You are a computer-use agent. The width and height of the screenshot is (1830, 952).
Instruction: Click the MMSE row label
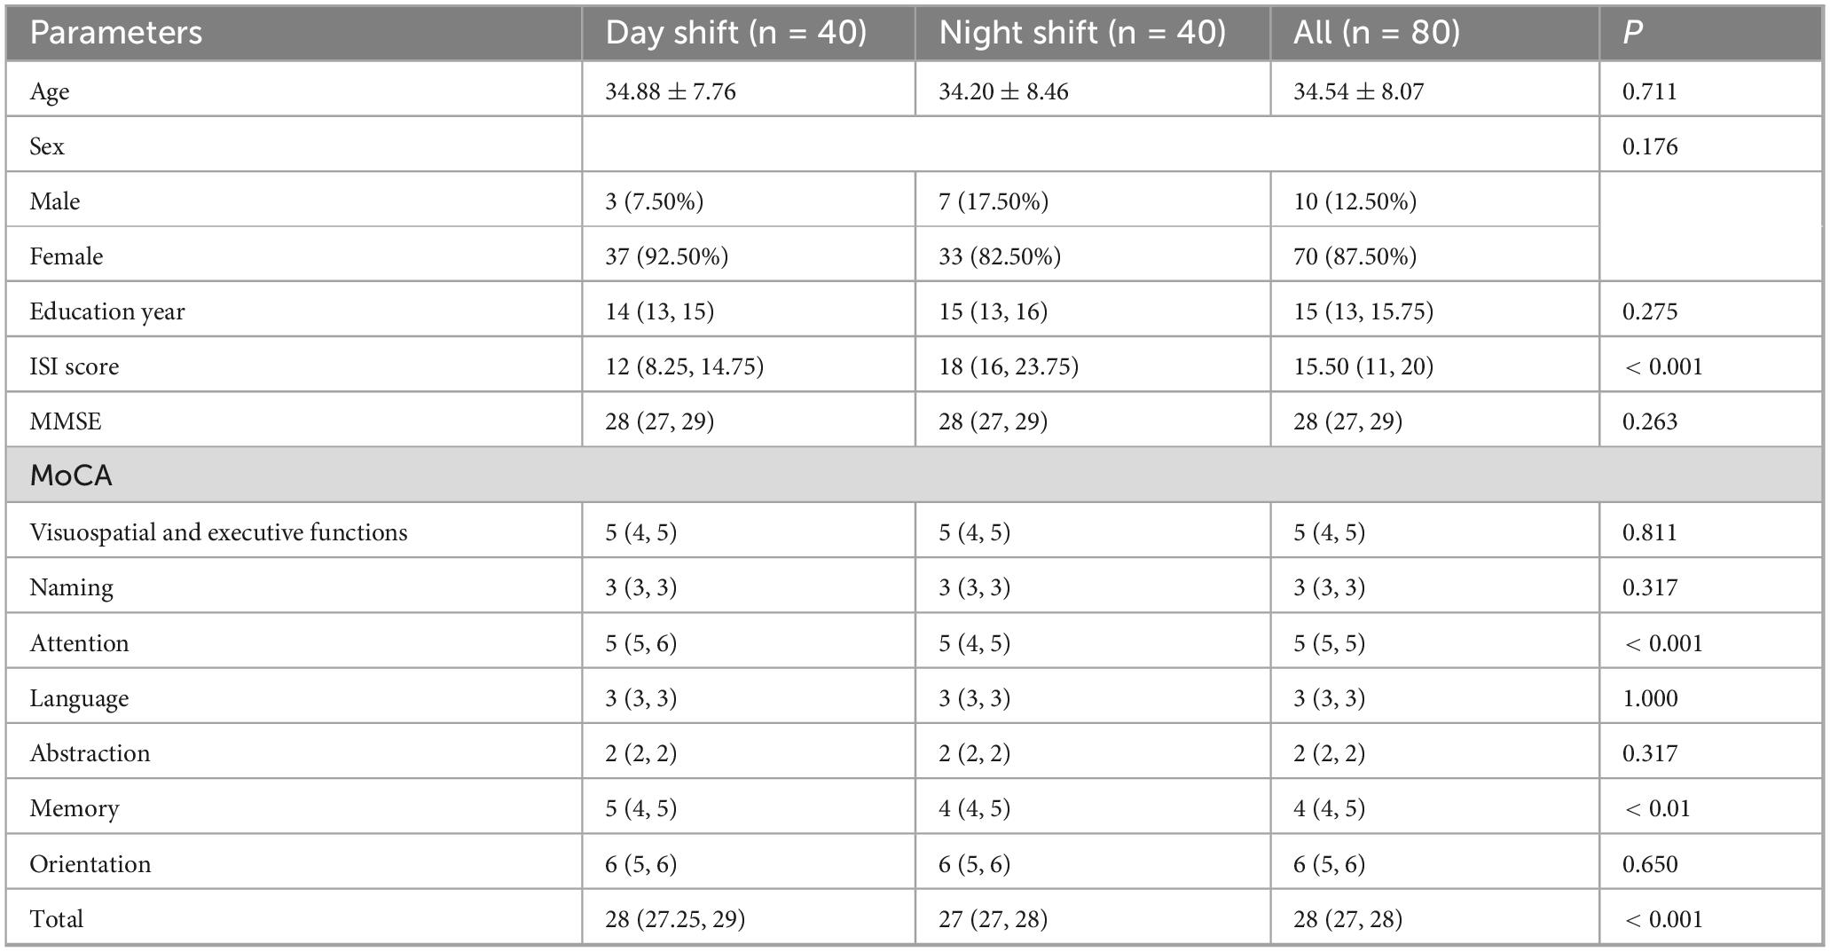[x=66, y=421]
